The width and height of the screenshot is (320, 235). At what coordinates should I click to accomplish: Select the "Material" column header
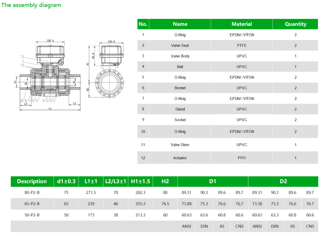(242, 24)
